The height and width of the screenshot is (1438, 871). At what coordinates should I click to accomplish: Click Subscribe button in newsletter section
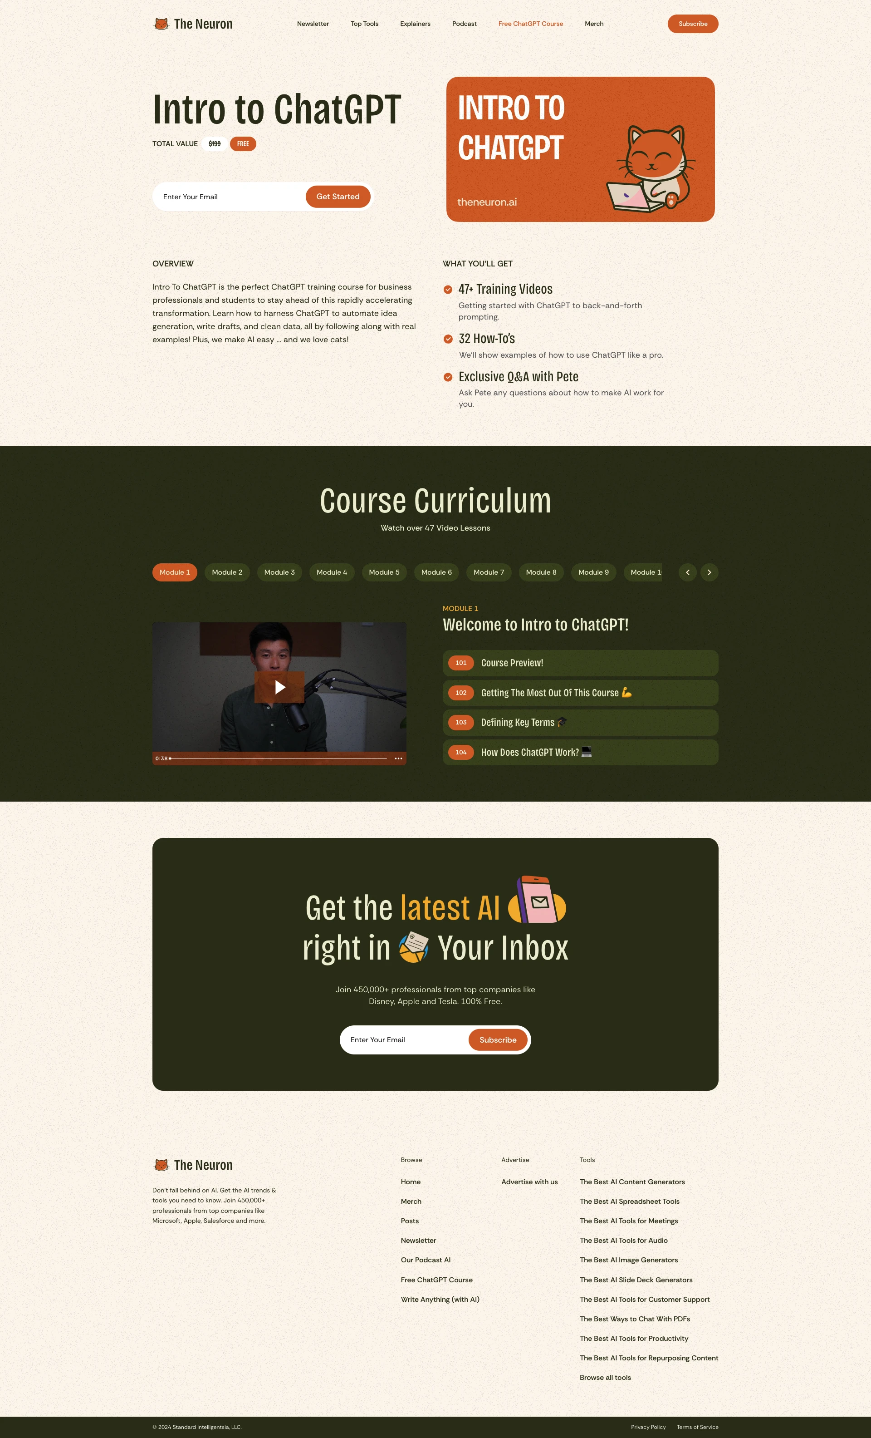tap(496, 1039)
